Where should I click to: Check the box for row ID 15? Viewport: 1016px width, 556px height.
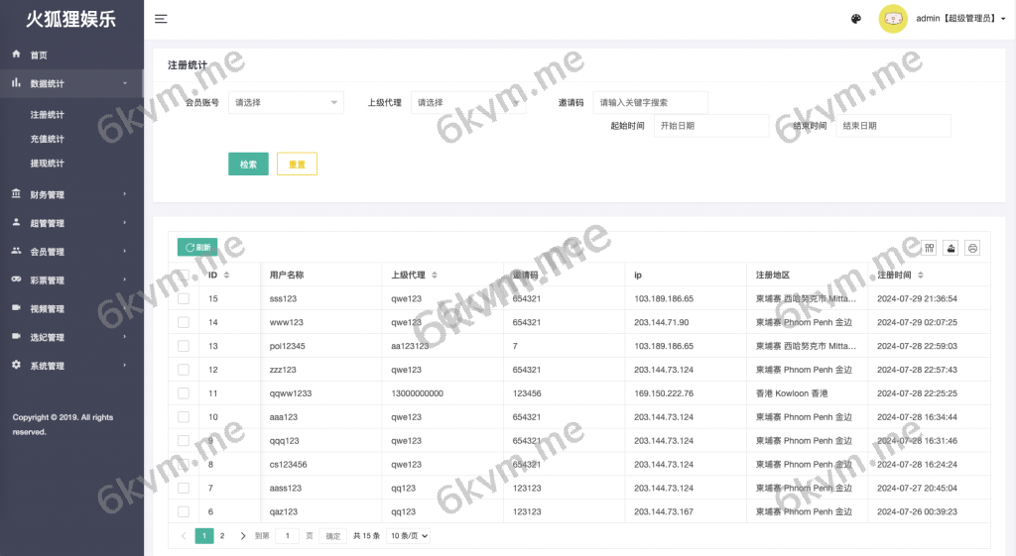(x=184, y=298)
